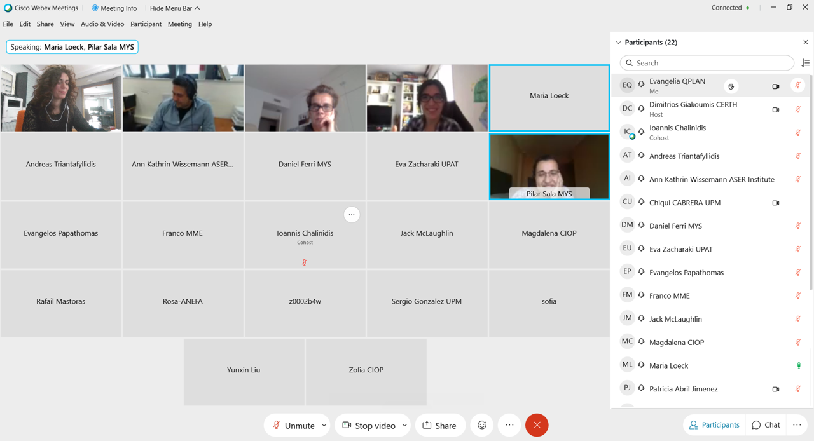
Task: Click Dimitrios Giakoumis CERTH's camera icon
Action: [x=776, y=110]
